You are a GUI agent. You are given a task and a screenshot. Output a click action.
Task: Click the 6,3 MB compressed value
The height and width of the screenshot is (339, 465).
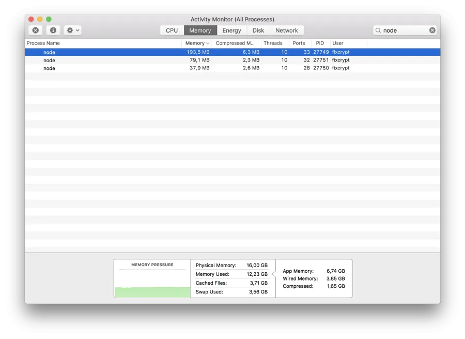pyautogui.click(x=251, y=52)
